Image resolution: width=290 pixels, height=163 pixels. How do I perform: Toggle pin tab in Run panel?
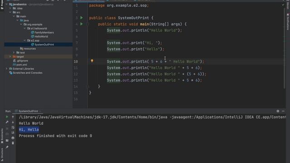pyautogui.click(x=7, y=147)
